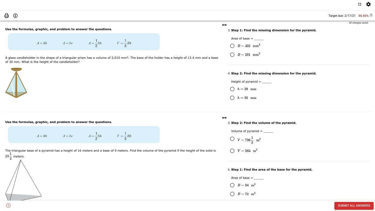The height and width of the screenshot is (211, 375).
Task: Click the candleholder prism image
Action: (x=16, y=83)
